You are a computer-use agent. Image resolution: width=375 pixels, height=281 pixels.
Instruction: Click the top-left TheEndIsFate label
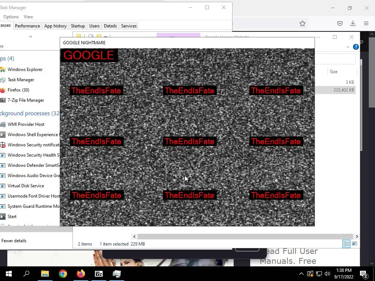point(96,91)
